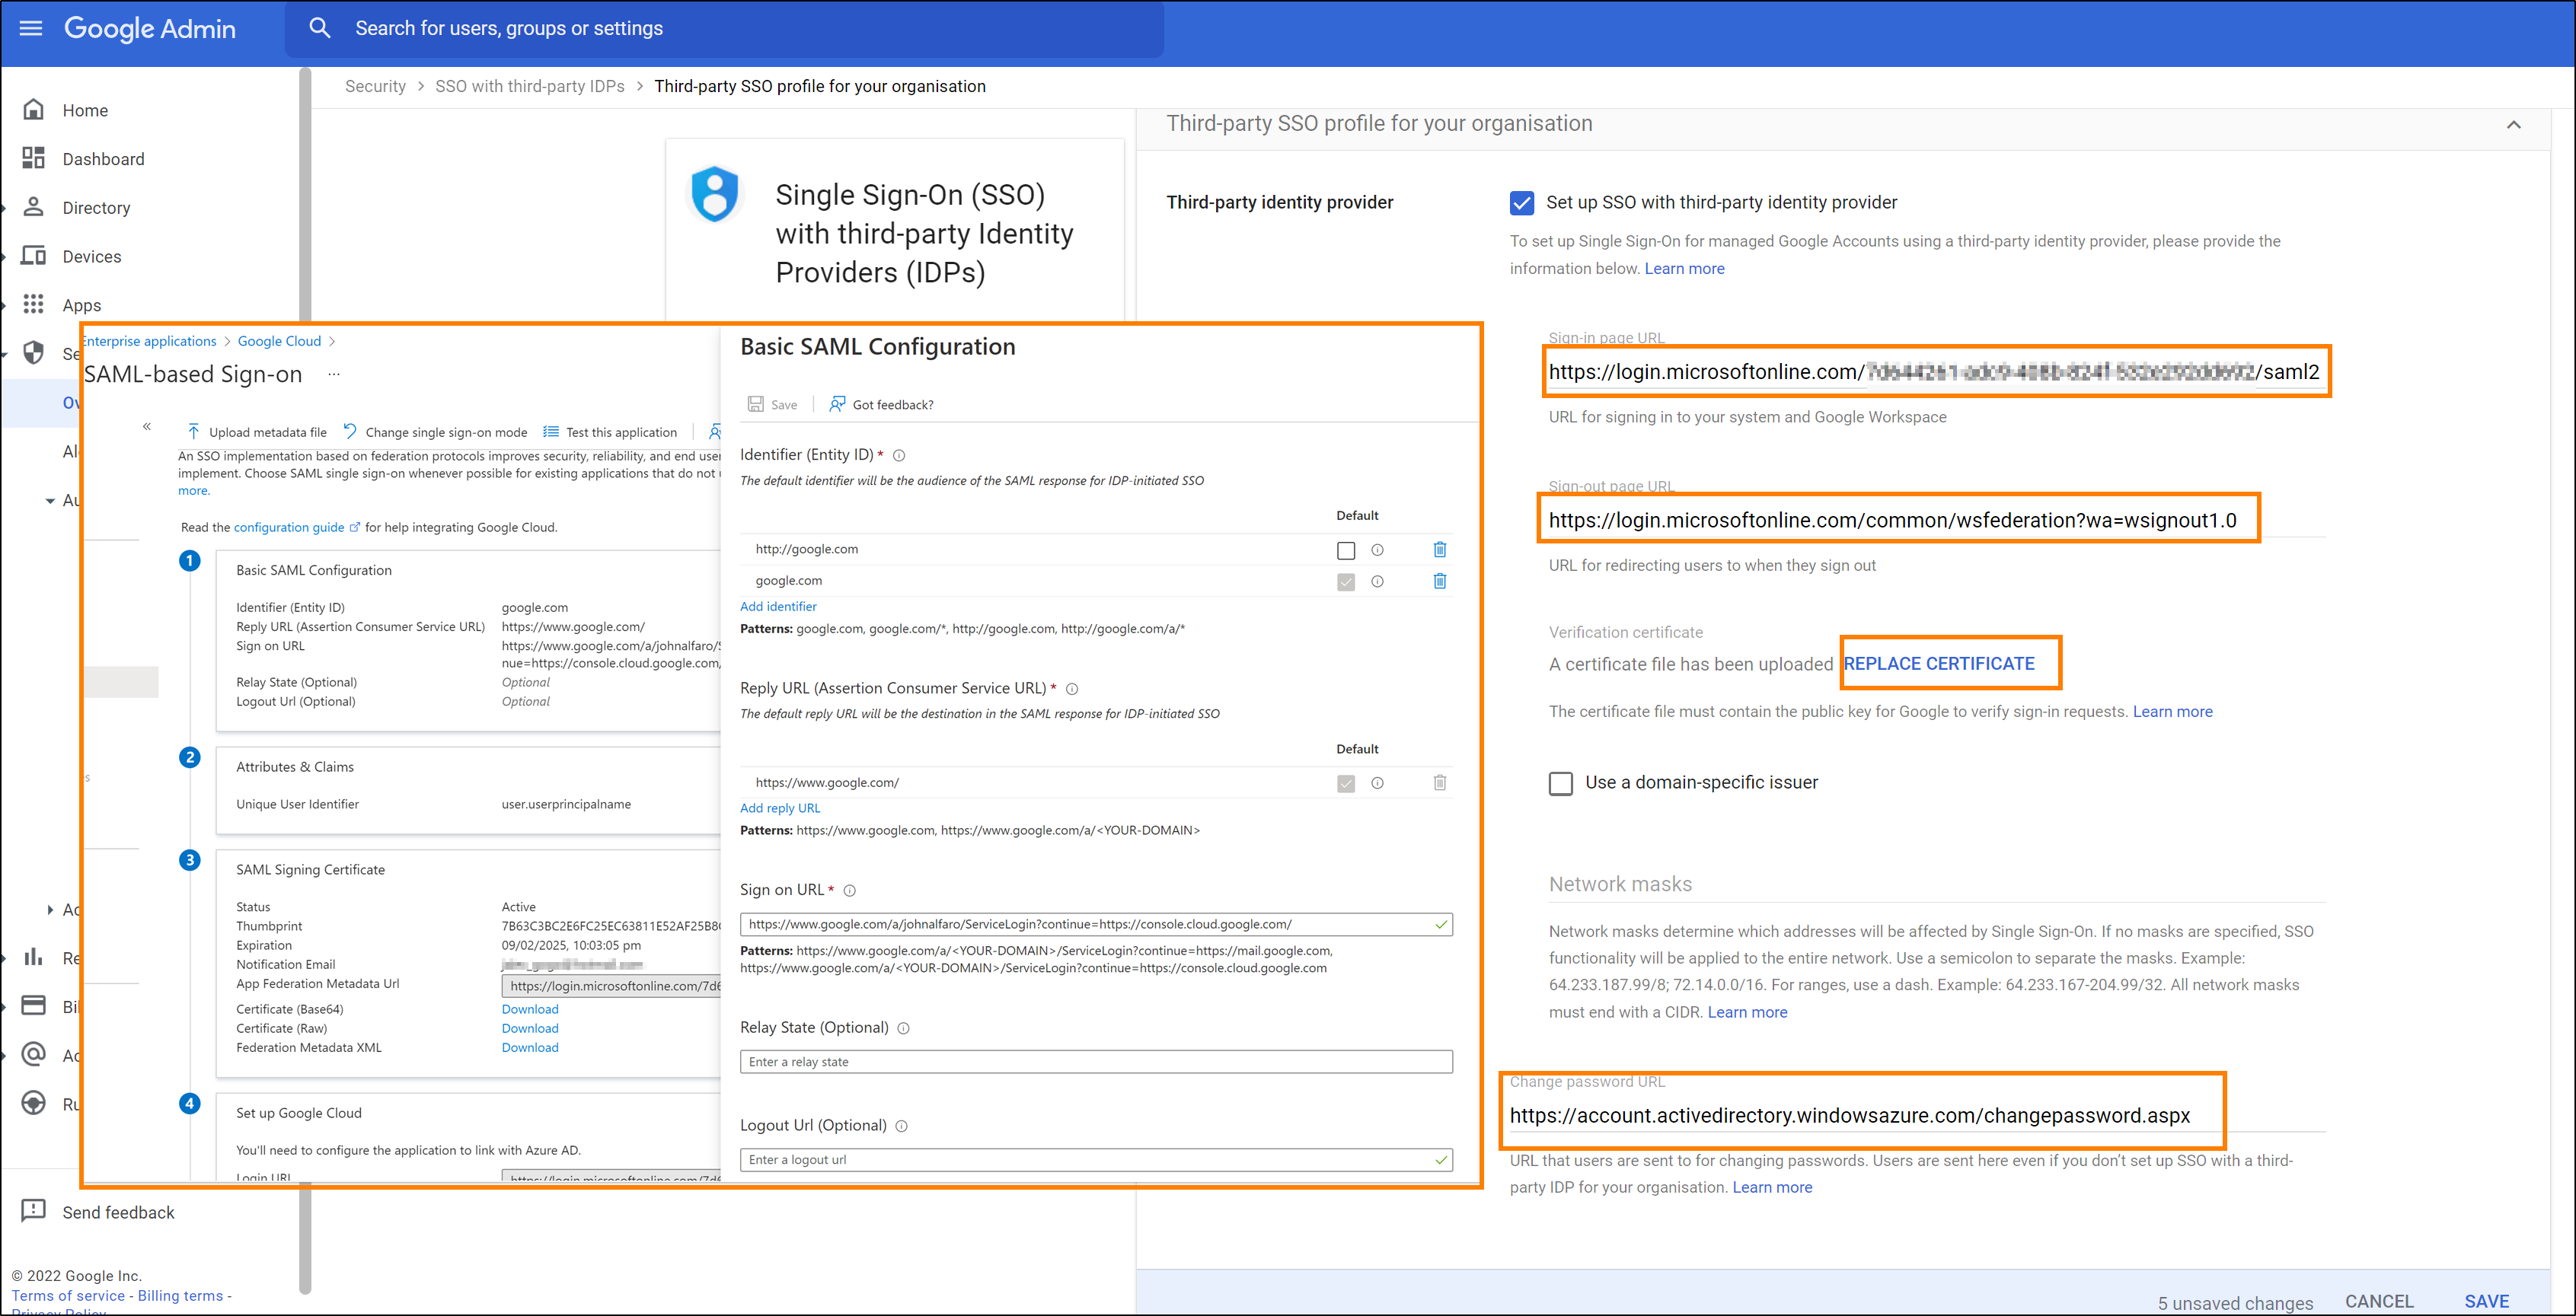Toggle Set up SSO with third-party provider

pos(1521,203)
